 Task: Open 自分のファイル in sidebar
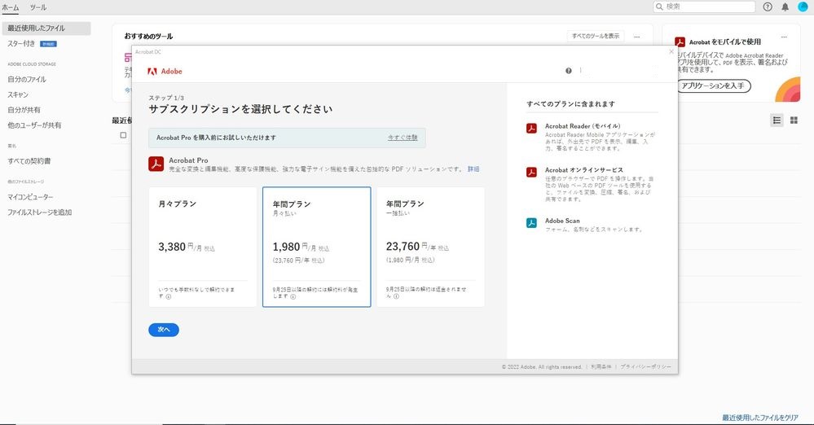coord(26,80)
